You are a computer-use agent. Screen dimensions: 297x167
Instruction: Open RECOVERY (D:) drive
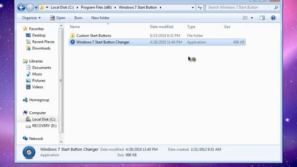pos(45,126)
